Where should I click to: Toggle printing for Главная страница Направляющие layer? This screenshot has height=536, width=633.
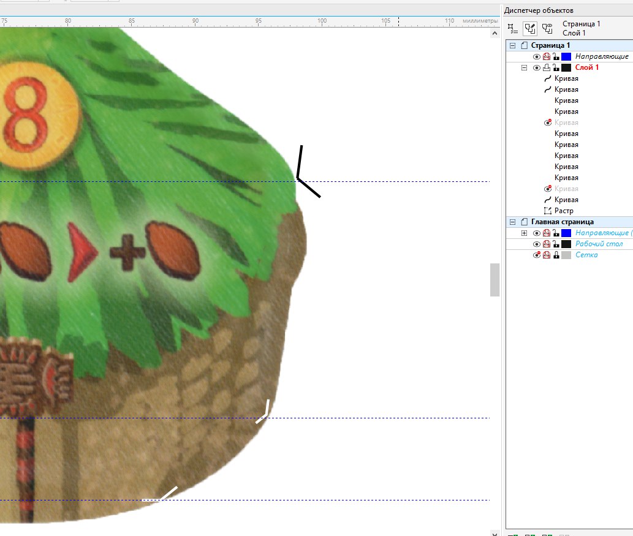547,233
